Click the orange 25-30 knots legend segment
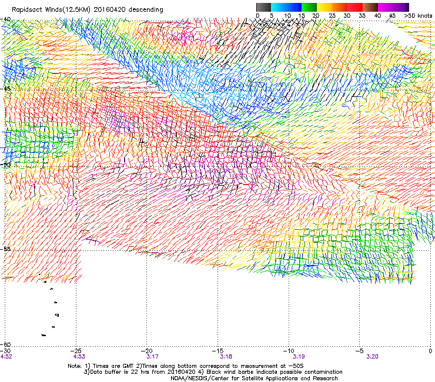This screenshot has width=435, height=382. point(340,7)
